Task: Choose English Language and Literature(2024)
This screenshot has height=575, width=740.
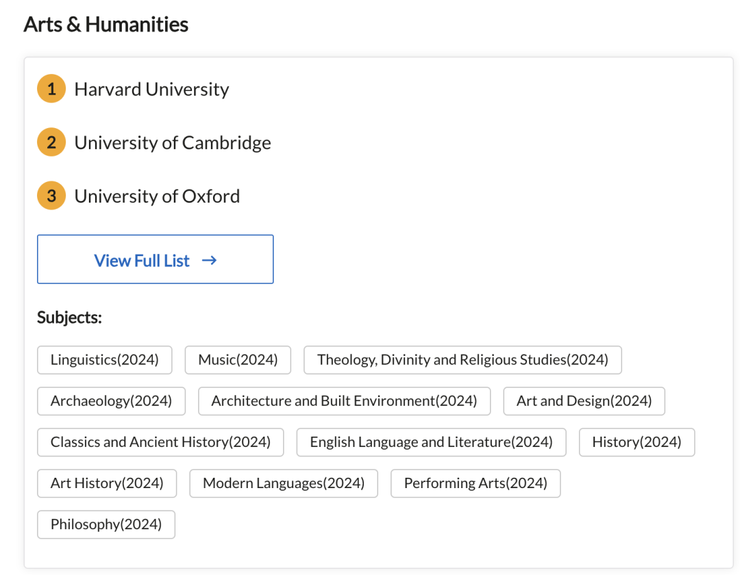Action: [432, 442]
